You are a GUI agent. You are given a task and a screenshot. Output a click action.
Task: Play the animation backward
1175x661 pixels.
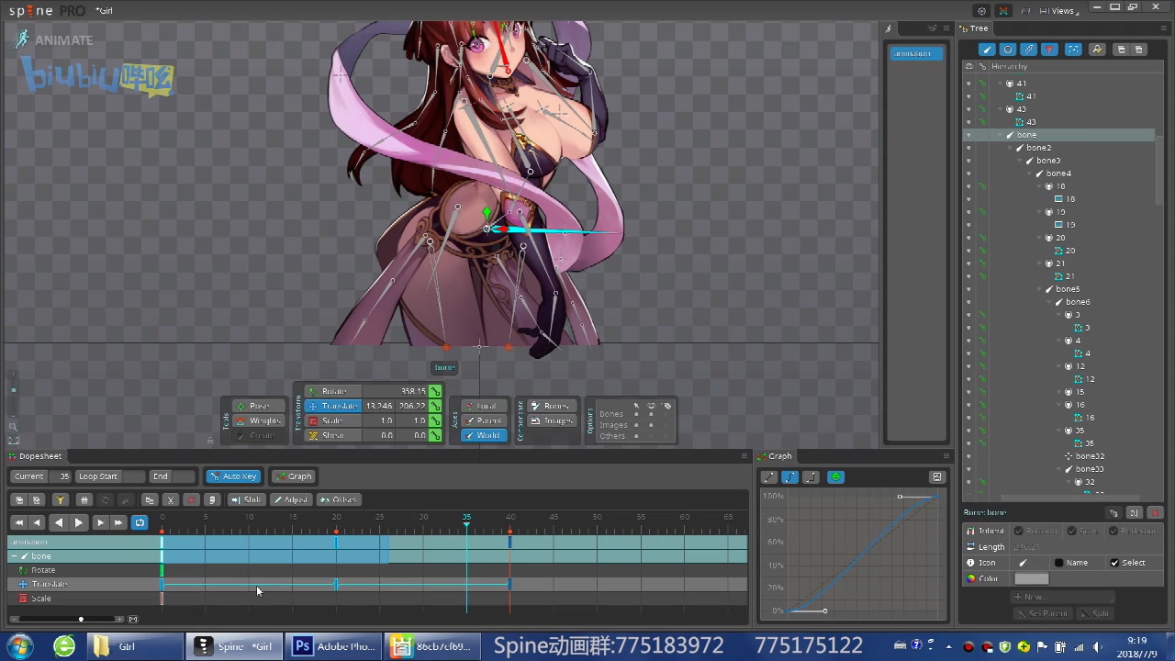coord(59,522)
